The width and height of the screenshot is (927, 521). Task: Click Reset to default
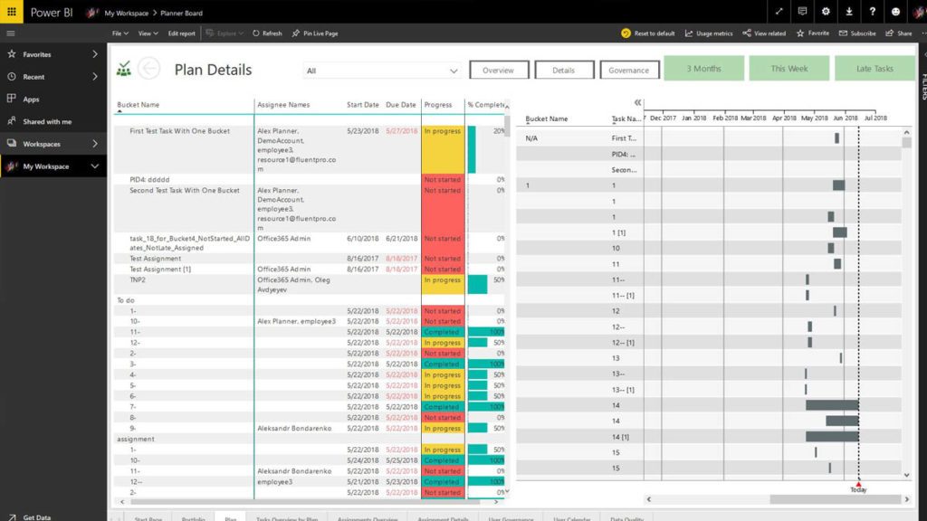click(648, 33)
